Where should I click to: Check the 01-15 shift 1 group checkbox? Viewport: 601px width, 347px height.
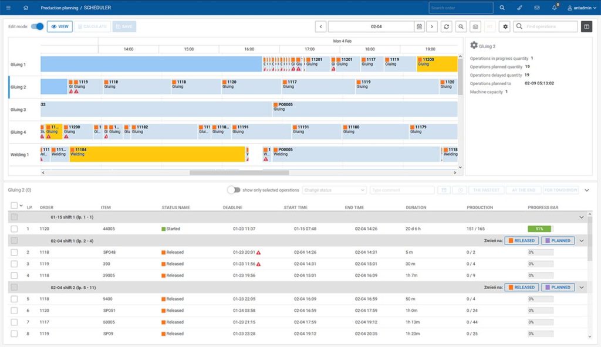click(14, 217)
